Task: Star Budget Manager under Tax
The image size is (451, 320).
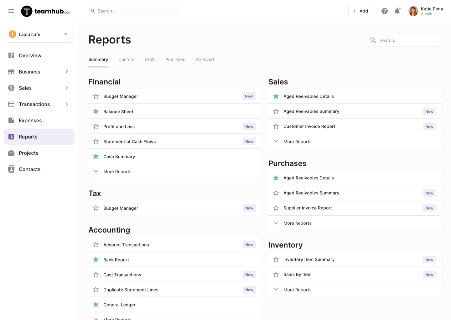Action: (96, 208)
